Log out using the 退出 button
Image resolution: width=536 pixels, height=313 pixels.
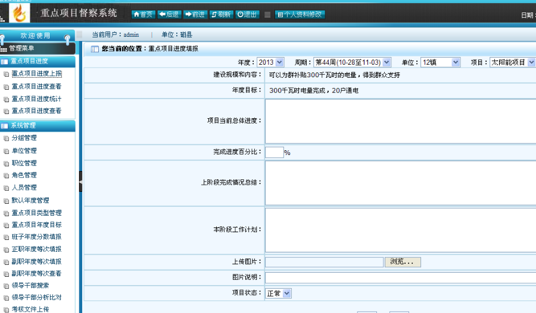pos(247,14)
